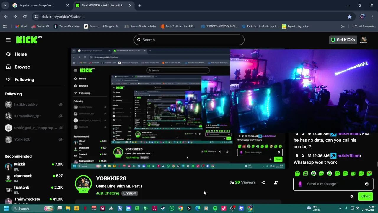Open Steam from the taskbar
Viewport: 378px width, 213px height.
163,208
